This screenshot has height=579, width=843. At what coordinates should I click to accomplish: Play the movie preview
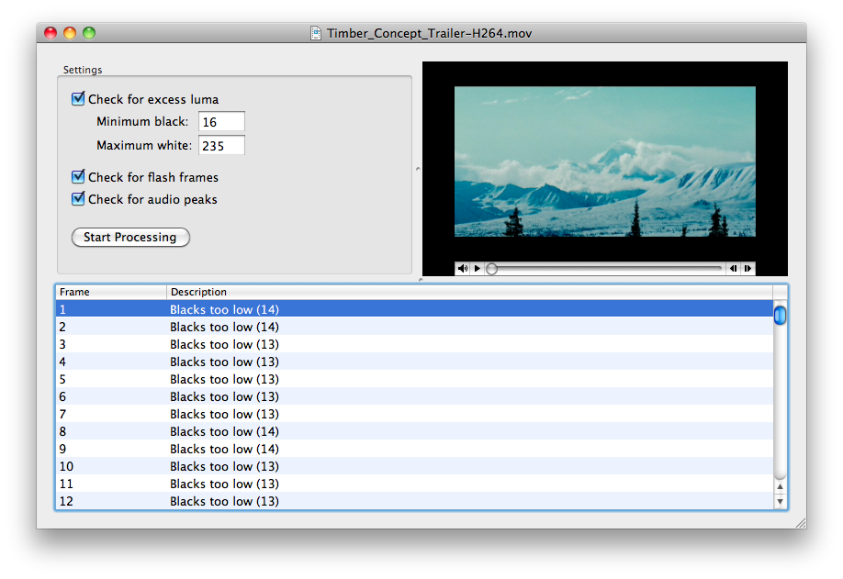click(x=477, y=268)
